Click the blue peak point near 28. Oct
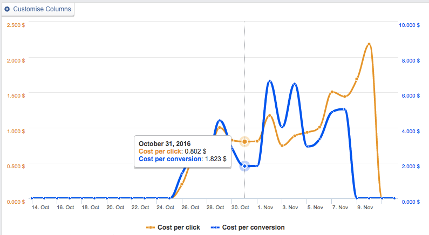This screenshot has width=429, height=235. (x=220, y=121)
